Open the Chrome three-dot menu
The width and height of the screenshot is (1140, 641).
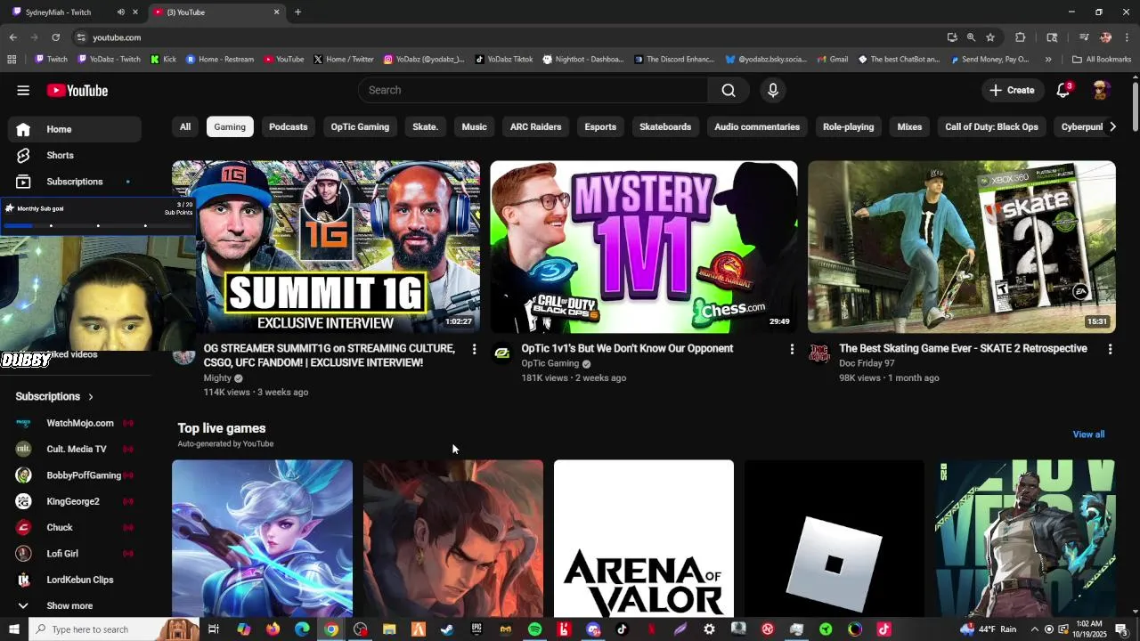(1128, 37)
